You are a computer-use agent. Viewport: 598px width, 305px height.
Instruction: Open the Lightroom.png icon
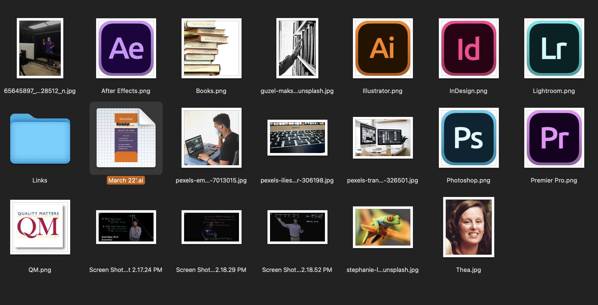tap(554, 48)
